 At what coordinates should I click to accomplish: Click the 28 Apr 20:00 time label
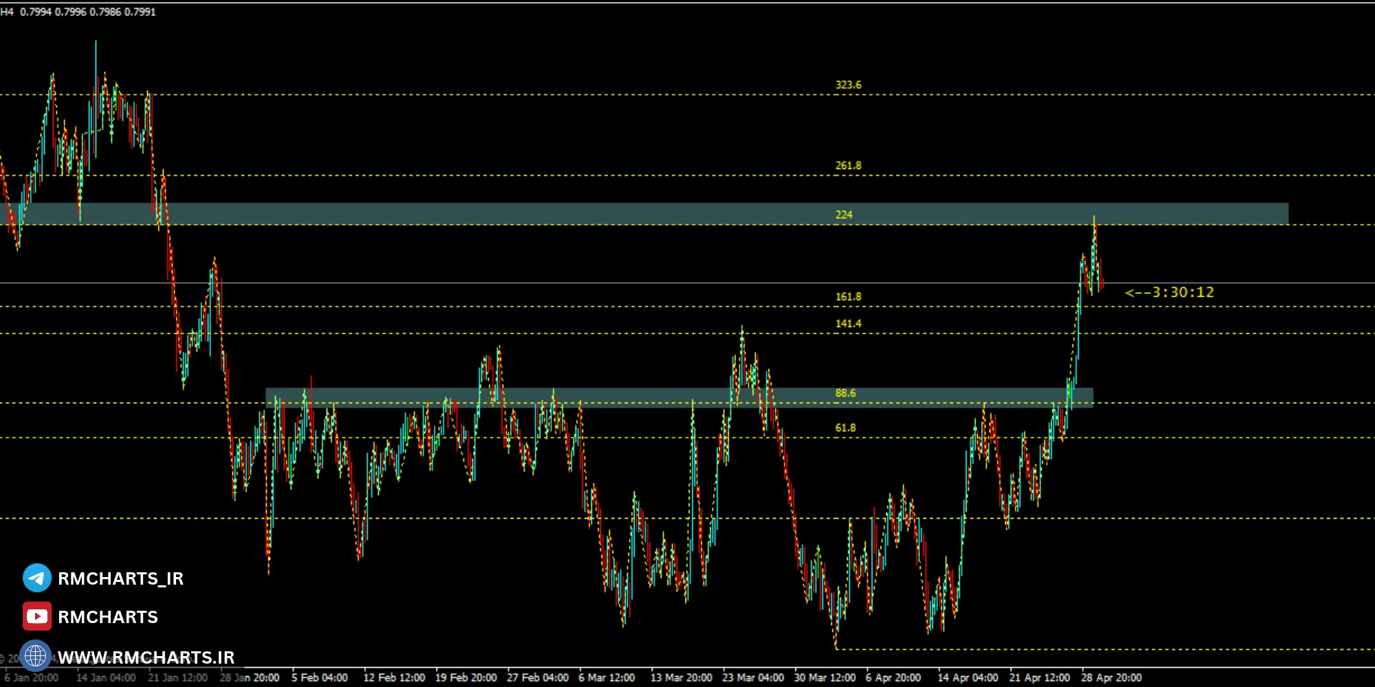tap(1112, 677)
